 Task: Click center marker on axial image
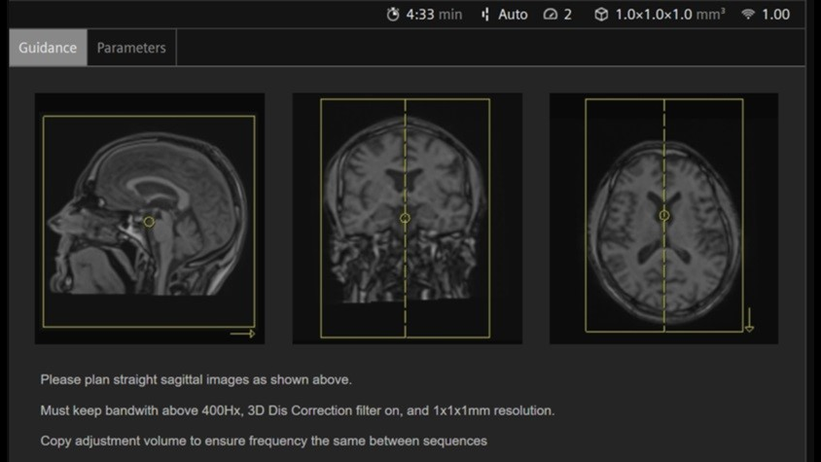(664, 215)
